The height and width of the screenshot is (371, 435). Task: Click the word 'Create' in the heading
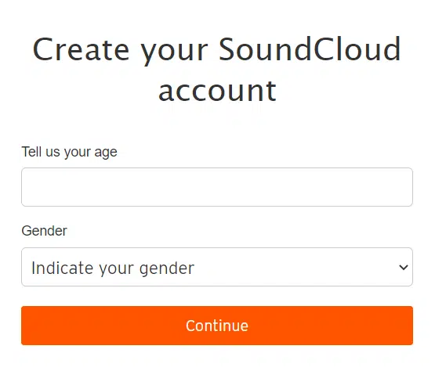(x=81, y=50)
